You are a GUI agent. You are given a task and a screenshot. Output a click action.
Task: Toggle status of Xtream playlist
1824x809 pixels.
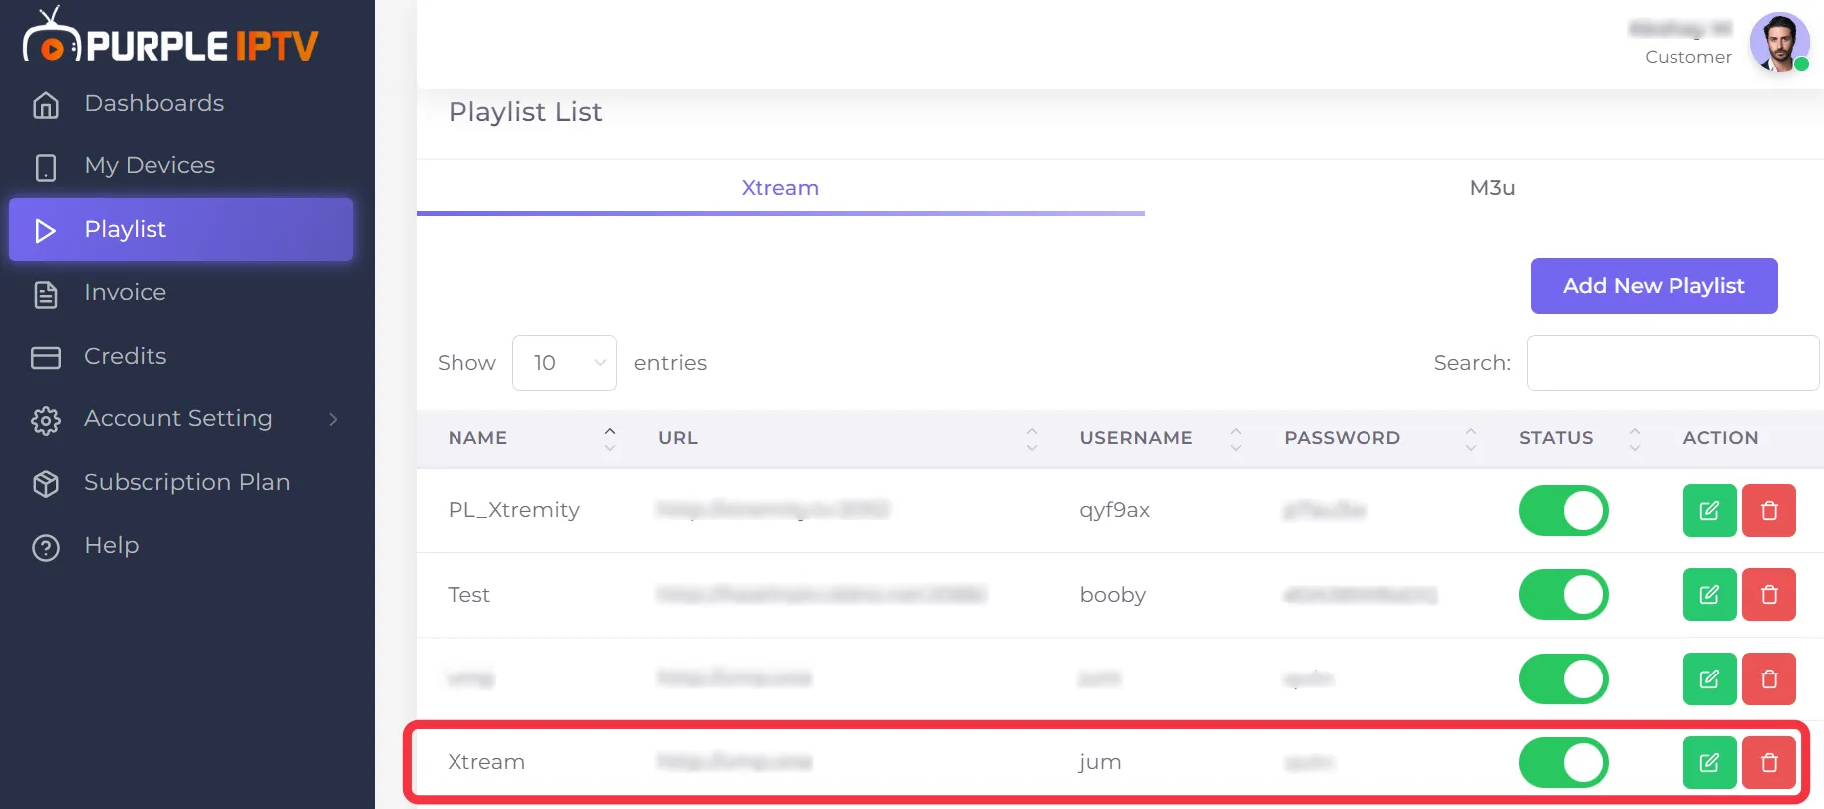point(1563,763)
